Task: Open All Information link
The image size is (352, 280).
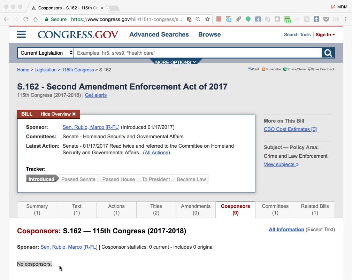Action: point(286,230)
